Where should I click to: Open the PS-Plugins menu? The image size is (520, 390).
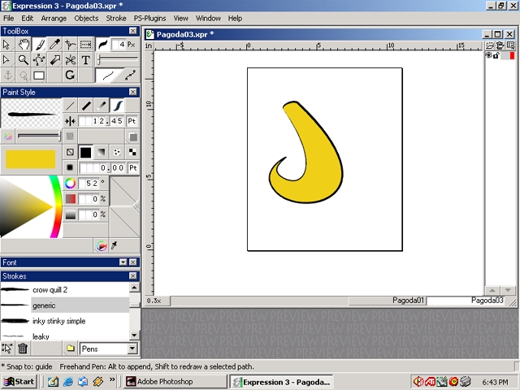coord(149,18)
